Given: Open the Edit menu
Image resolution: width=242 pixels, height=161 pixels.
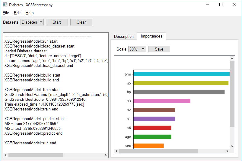Looking at the screenshot, I should tap(17, 13).
